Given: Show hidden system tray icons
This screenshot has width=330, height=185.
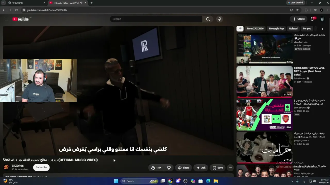Looking at the screenshot, I should tap(292, 181).
